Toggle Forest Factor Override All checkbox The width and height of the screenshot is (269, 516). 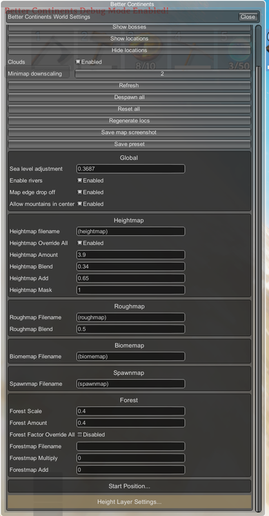point(79,435)
